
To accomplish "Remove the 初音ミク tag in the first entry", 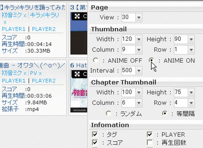I will [x=25, y=16].
